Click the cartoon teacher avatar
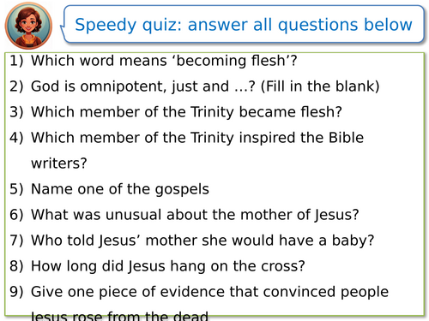429x321 pixels. click(28, 26)
